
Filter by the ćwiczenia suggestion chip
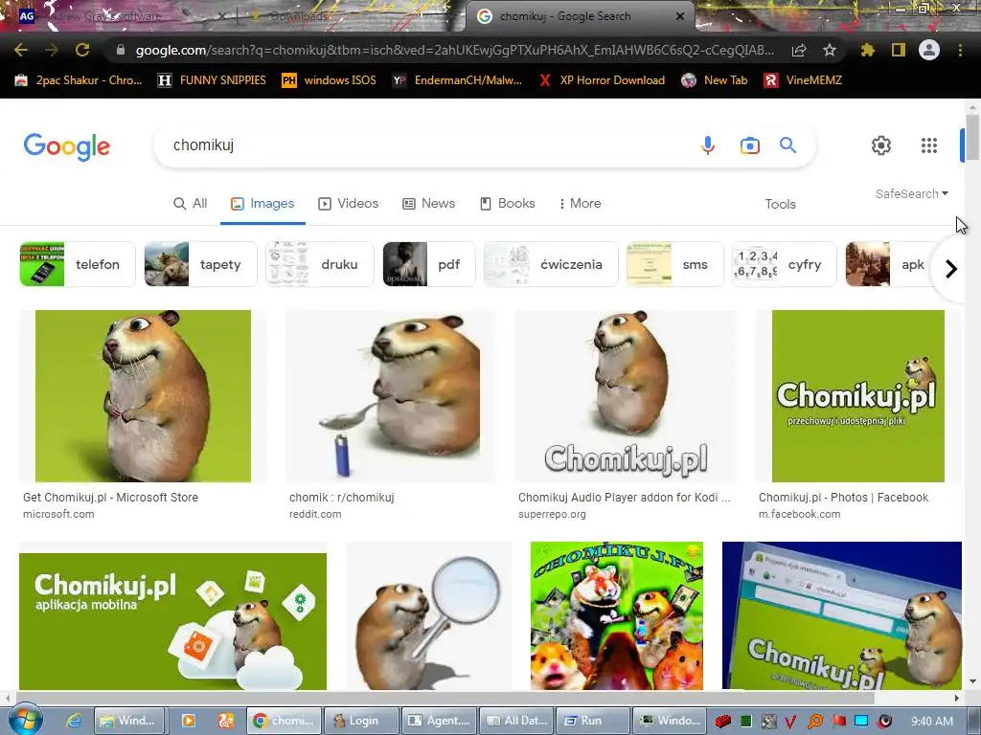tap(551, 264)
